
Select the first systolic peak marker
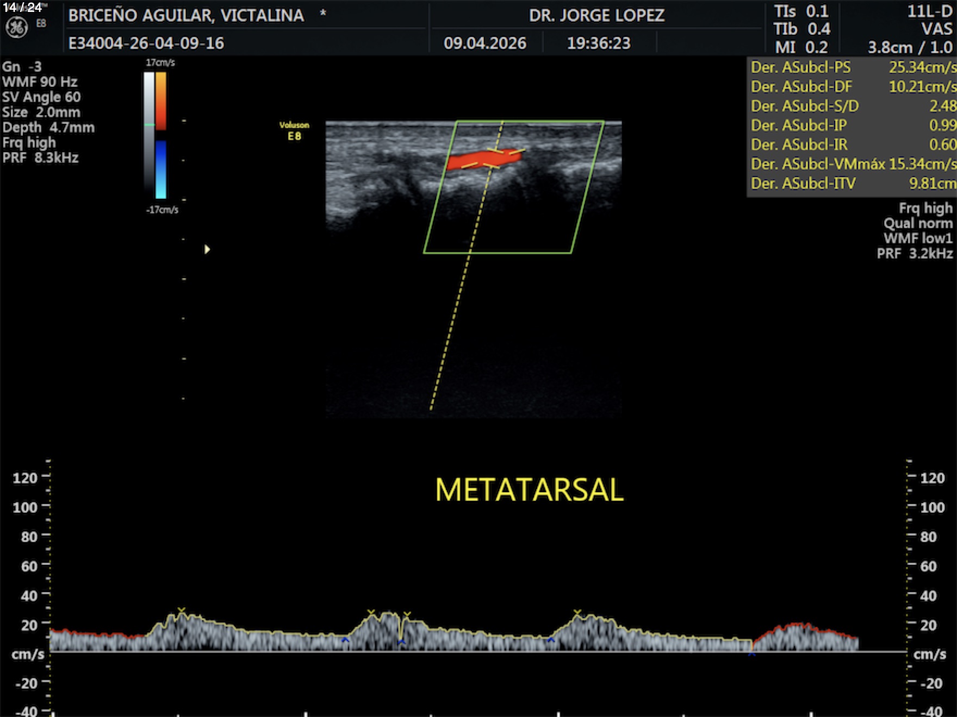click(x=182, y=611)
